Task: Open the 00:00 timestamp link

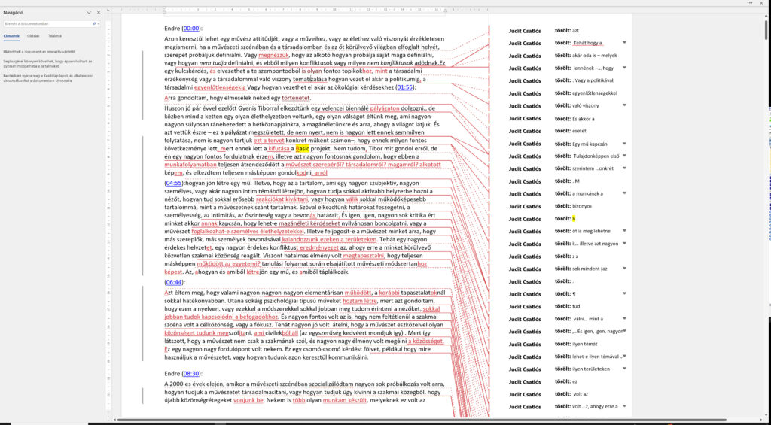Action: click(191, 28)
